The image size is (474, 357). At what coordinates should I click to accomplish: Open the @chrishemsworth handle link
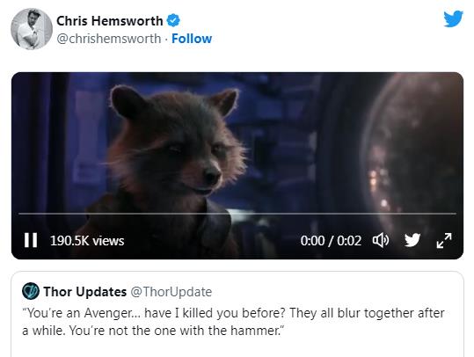tap(109, 39)
